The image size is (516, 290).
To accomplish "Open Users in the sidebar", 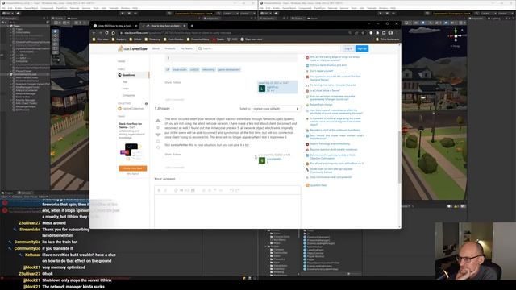I will tap(126, 89).
